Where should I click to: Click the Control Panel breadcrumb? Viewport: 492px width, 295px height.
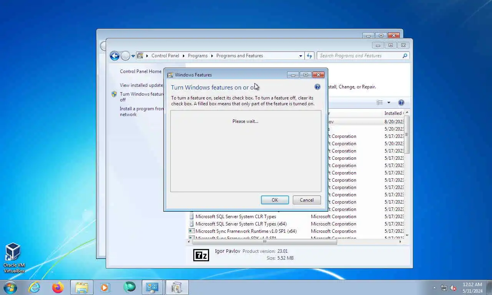pyautogui.click(x=165, y=56)
